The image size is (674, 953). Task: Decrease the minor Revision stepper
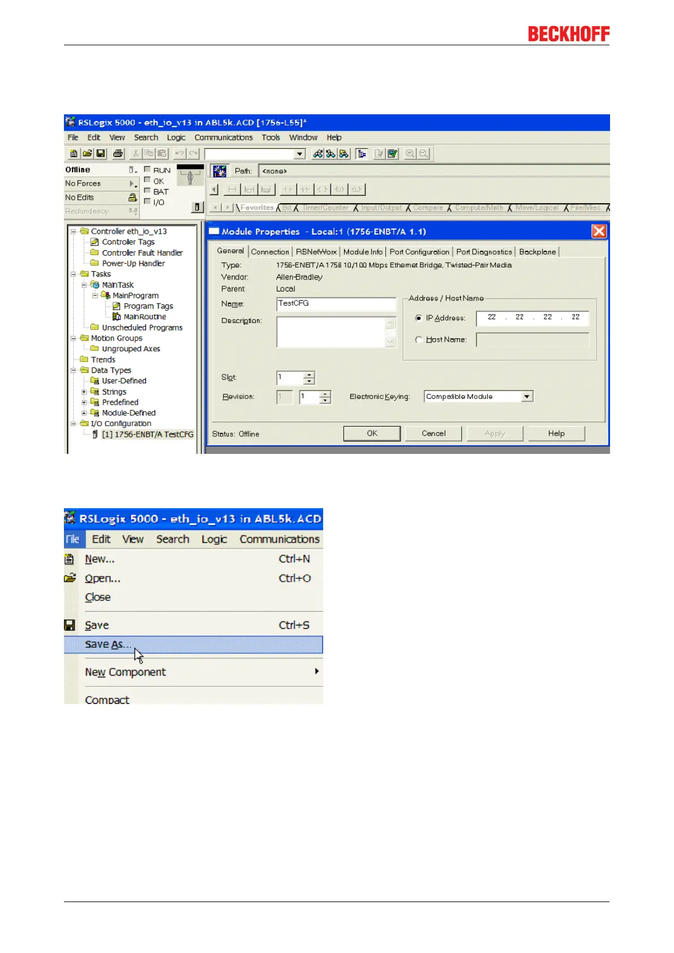tap(325, 400)
